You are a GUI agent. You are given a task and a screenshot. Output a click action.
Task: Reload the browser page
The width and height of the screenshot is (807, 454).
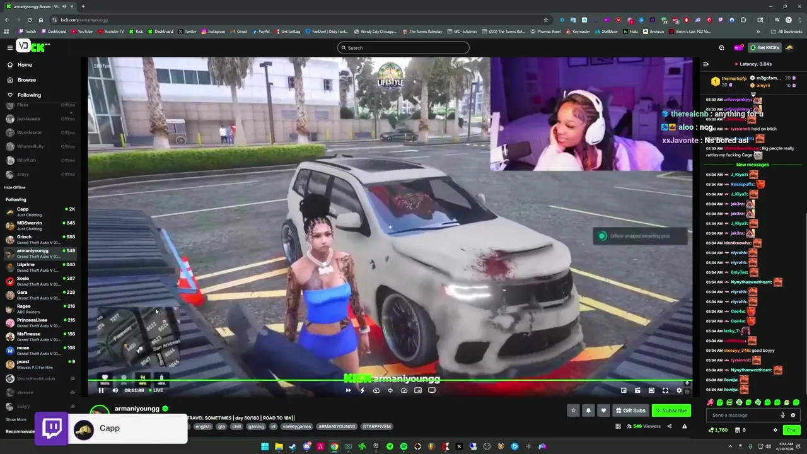[x=30, y=20]
